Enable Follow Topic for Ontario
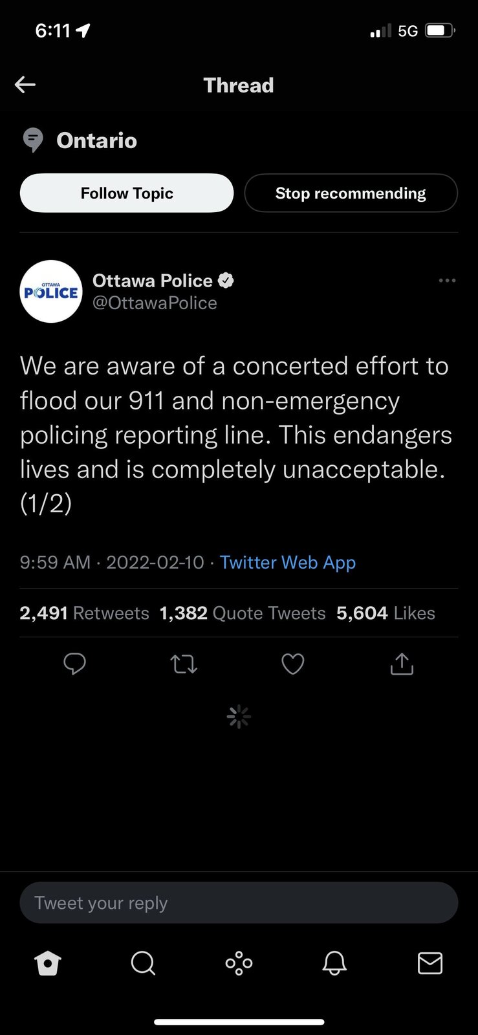478x1035 pixels. pyautogui.click(x=127, y=193)
